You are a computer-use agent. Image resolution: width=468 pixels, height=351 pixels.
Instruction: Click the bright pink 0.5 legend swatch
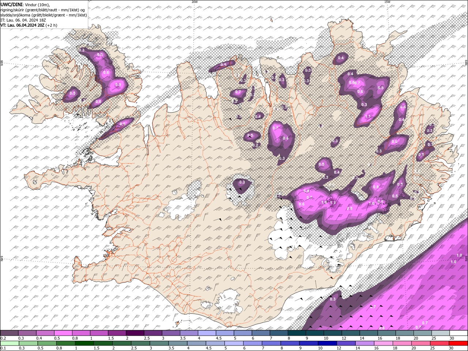pyautogui.click(x=63, y=333)
